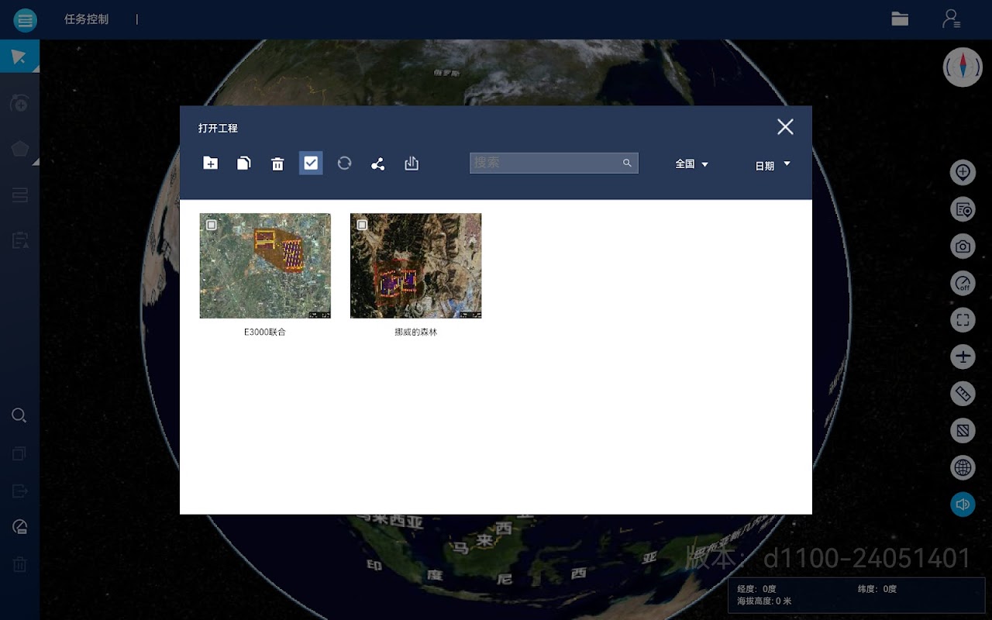Click the globe view button
Viewport: 992px width, 620px height.
963,467
